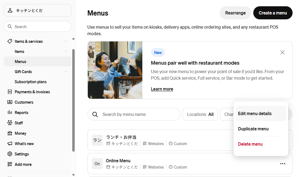This screenshot has height=177, width=304.
Task: Go to Menus in the sidebar
Action: (37, 61)
